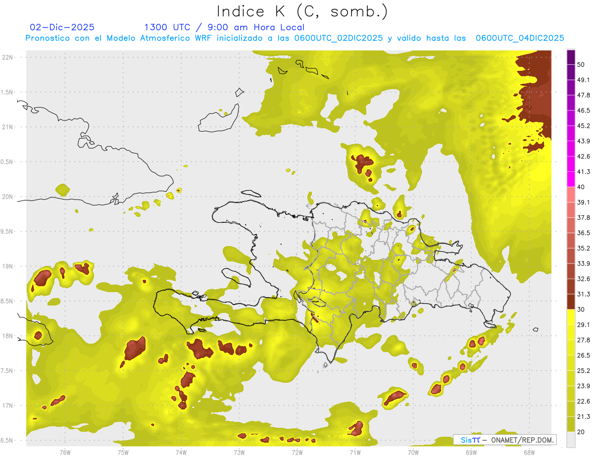Screen dimensions: 594x459
Task: Click the colorbar value "49.1"
Action: pos(584,80)
